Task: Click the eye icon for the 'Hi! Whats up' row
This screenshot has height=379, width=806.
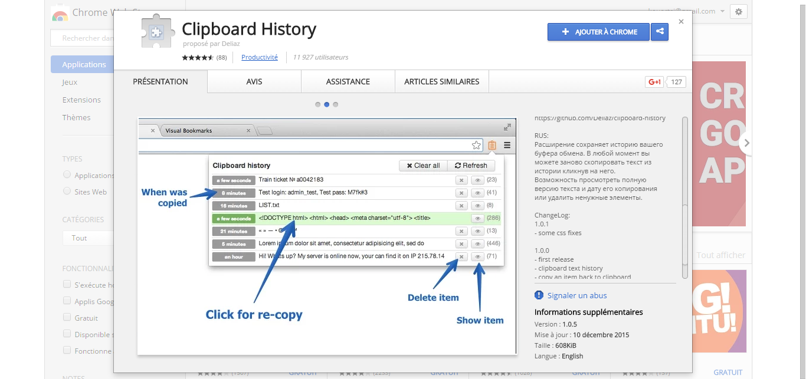Action: coord(477,257)
